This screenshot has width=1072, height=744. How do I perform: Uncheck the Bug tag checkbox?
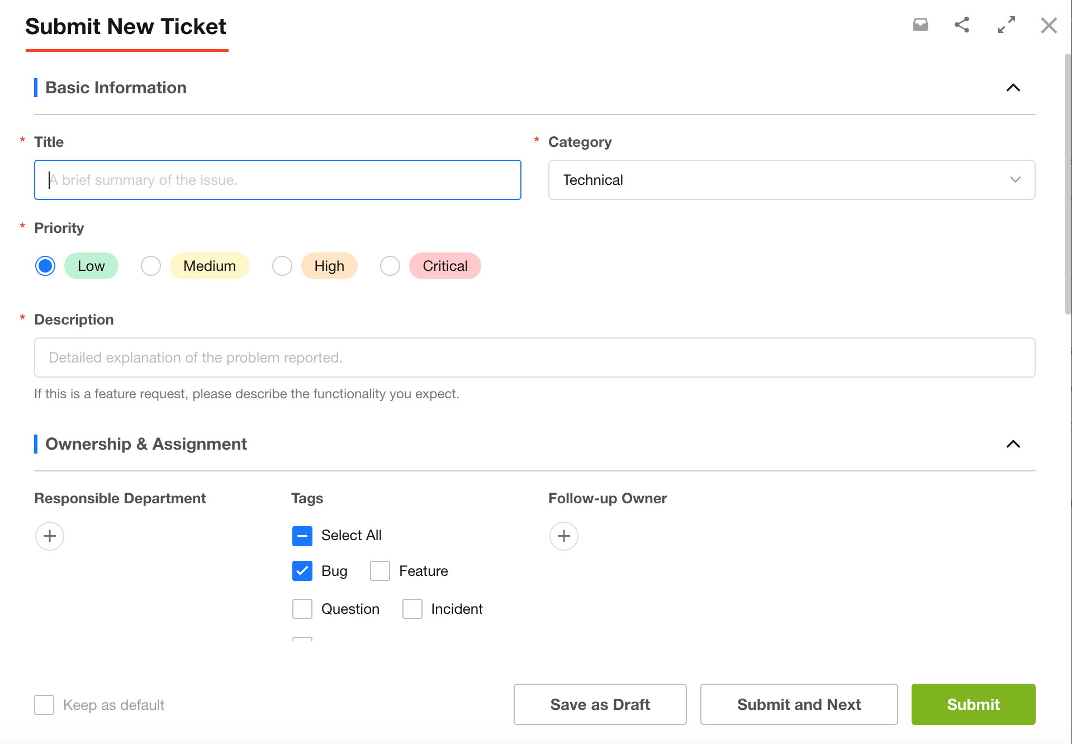pos(302,571)
